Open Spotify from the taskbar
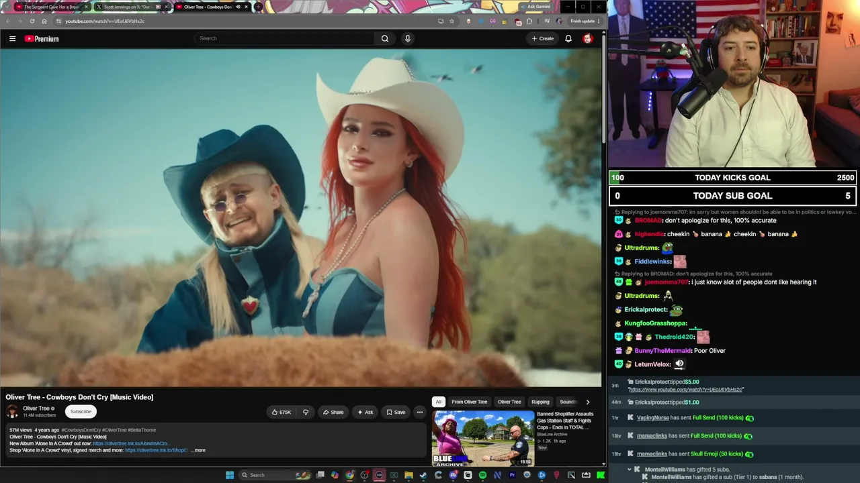Viewport: 860px width, 483px height. [x=482, y=475]
